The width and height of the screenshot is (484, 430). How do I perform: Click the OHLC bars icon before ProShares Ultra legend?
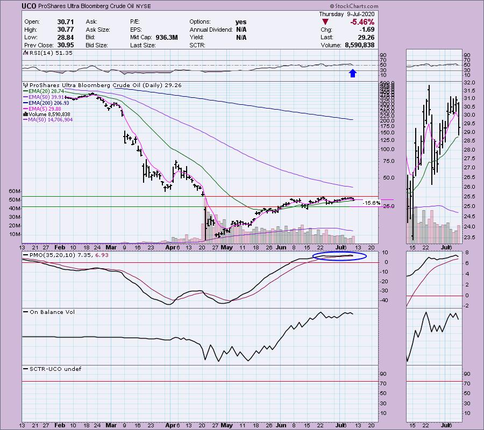pos(26,85)
